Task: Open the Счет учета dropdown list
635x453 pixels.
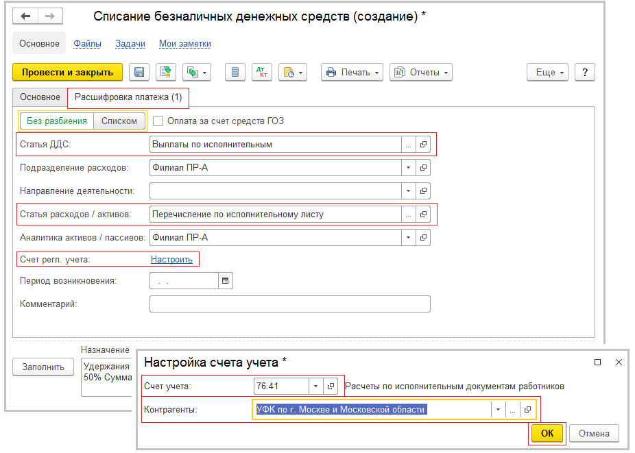Action: (x=315, y=387)
